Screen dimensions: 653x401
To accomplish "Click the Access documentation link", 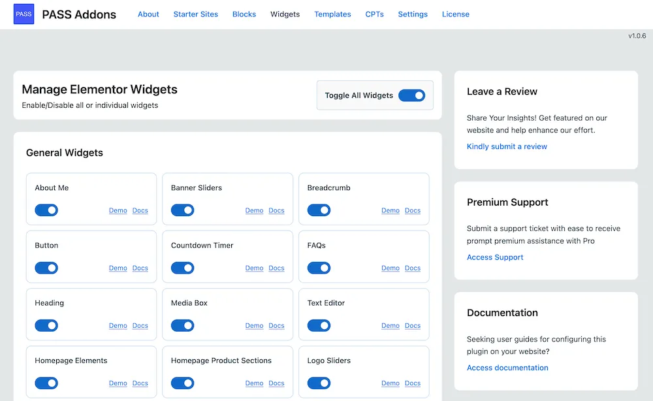I will [507, 368].
